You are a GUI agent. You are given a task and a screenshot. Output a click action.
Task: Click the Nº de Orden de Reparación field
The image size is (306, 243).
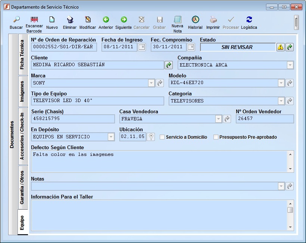click(x=64, y=47)
